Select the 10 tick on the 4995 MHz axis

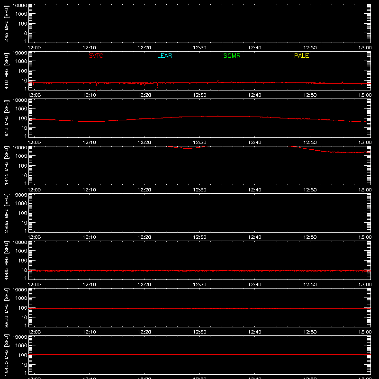24,270
